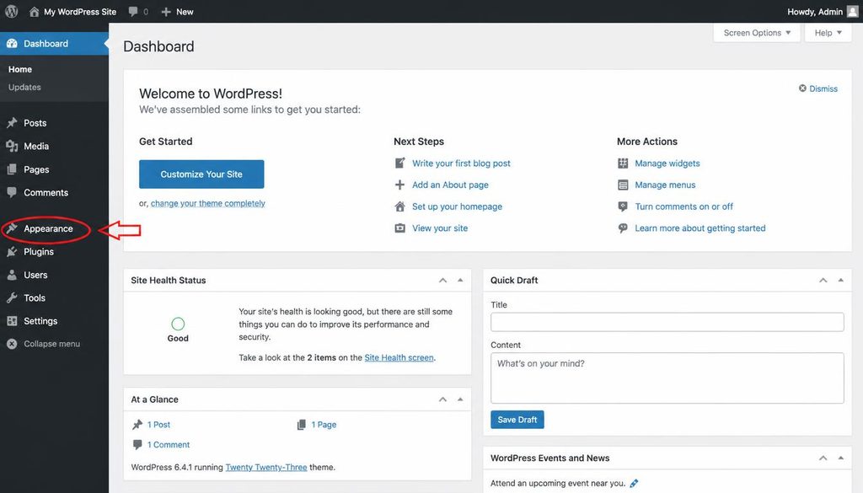
Task: Click the WordPress logo in admin bar
Action: [x=12, y=12]
